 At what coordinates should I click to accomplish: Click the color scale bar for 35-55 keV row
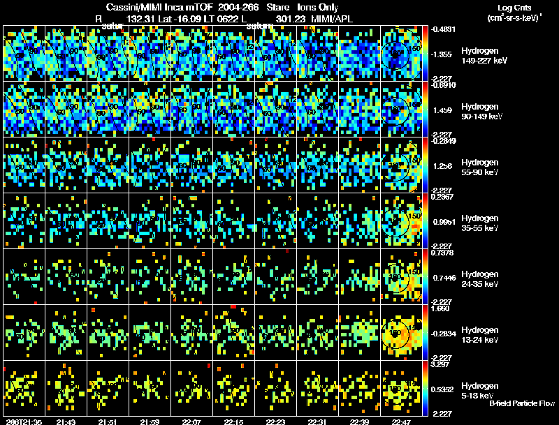pyautogui.click(x=425, y=221)
